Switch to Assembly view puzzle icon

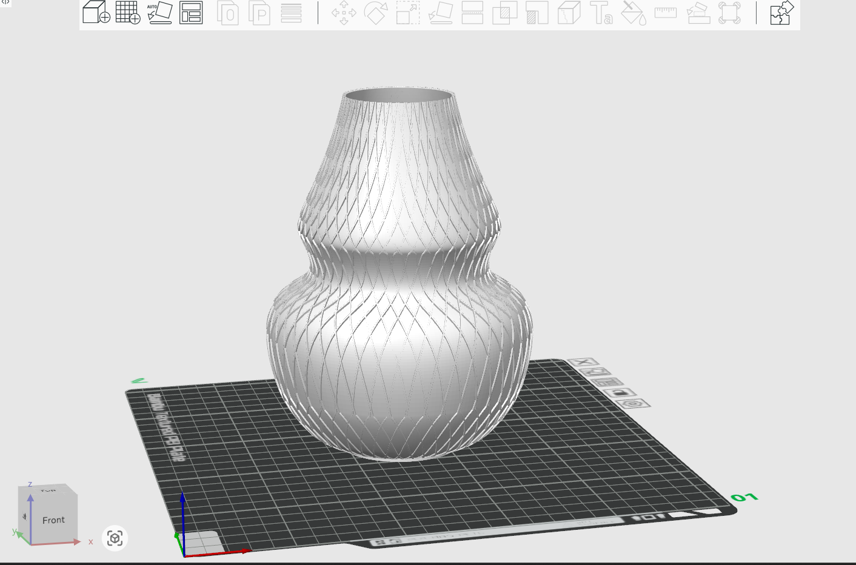coord(781,13)
